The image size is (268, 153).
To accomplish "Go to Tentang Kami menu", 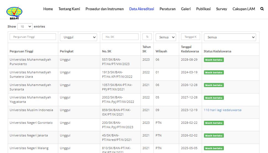I will 69,9.
